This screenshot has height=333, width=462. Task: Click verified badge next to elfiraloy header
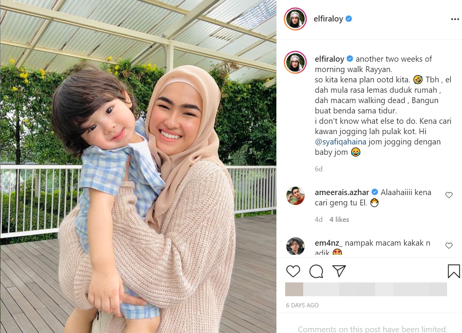[349, 19]
